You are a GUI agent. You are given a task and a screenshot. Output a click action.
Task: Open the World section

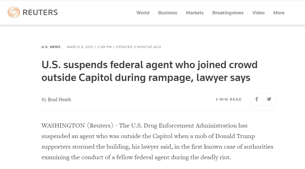[x=143, y=13]
